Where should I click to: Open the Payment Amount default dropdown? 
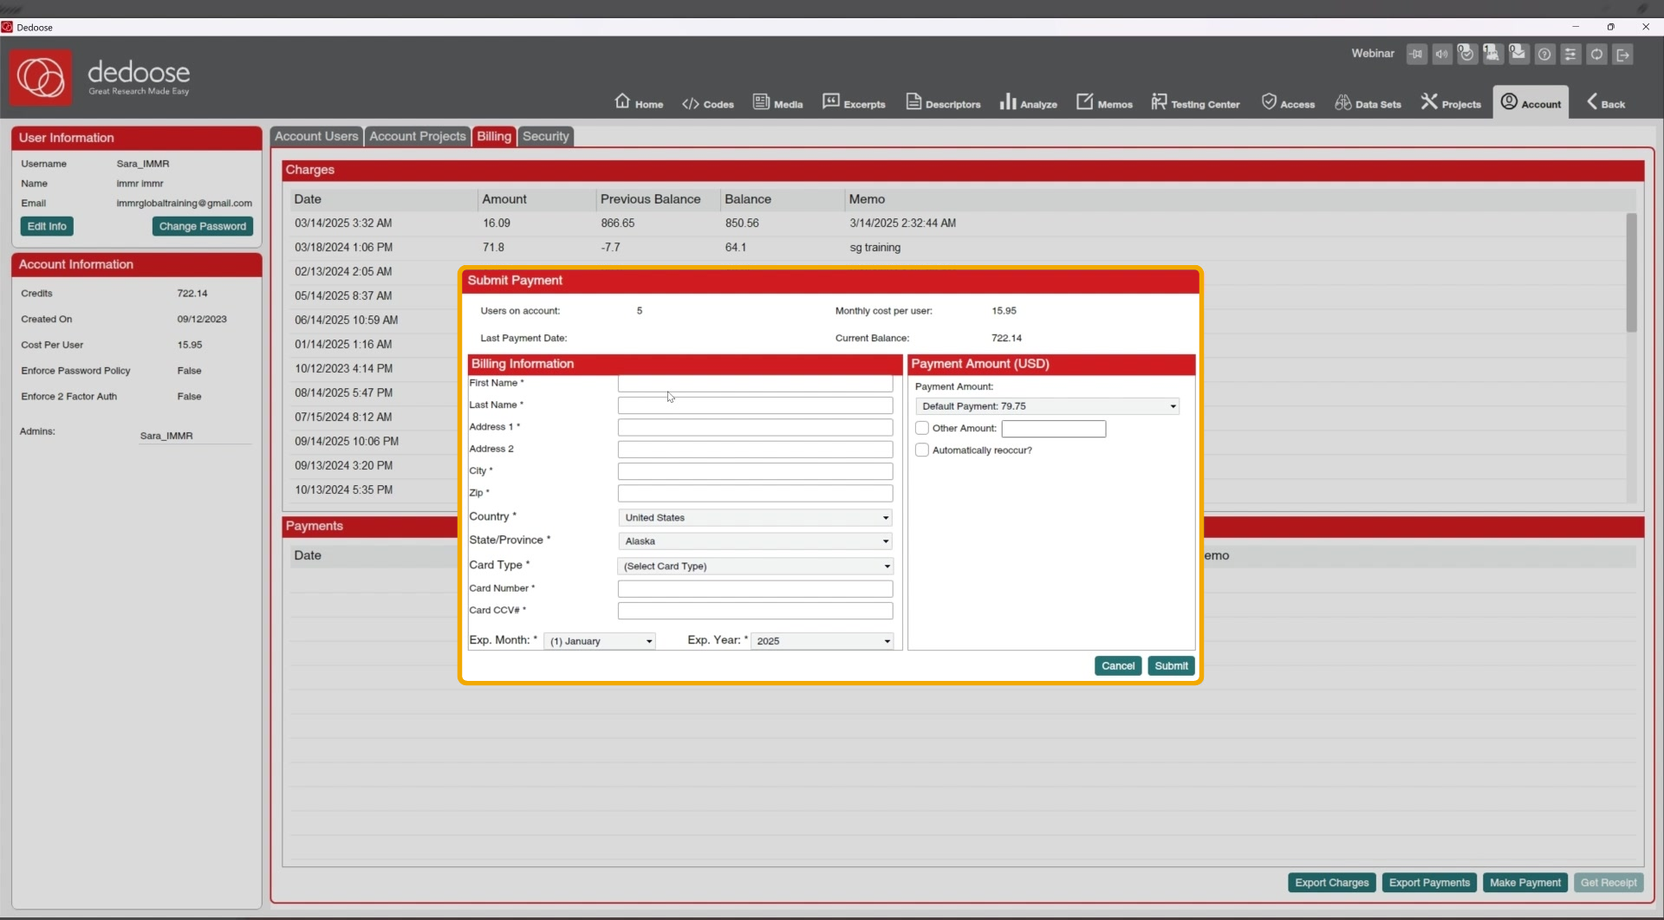pyautogui.click(x=1047, y=406)
